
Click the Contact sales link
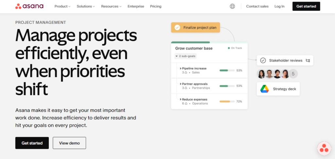click(257, 7)
